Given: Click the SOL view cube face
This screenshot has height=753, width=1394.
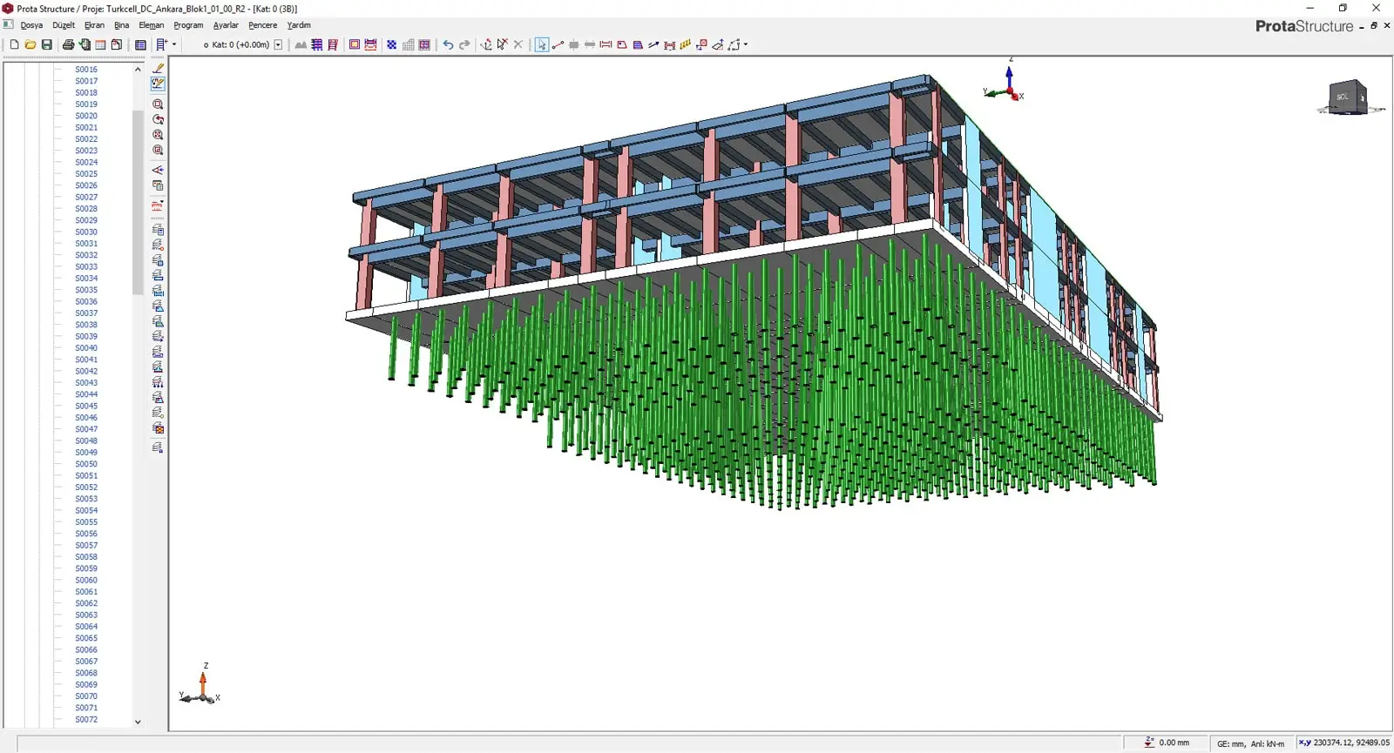Looking at the screenshot, I should tap(1343, 97).
